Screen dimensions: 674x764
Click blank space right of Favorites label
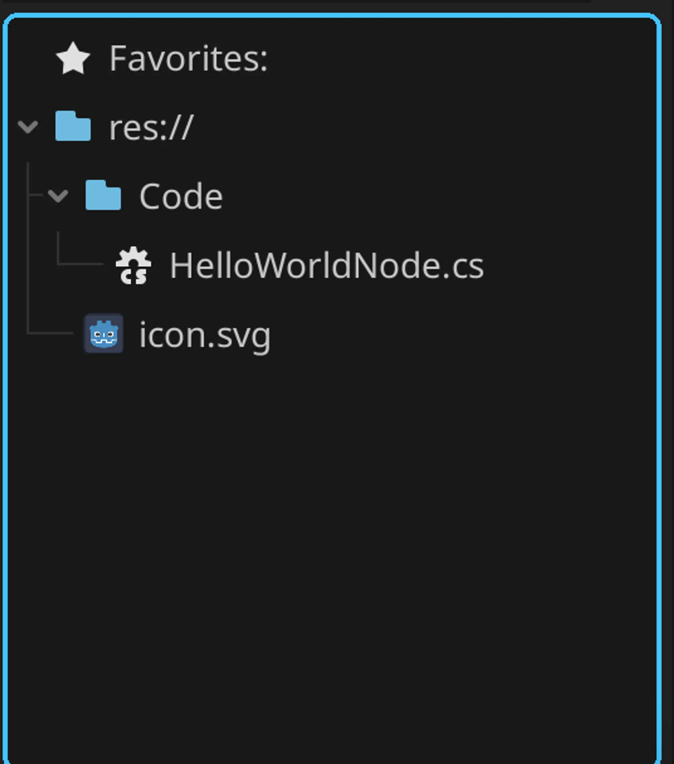coord(449,58)
